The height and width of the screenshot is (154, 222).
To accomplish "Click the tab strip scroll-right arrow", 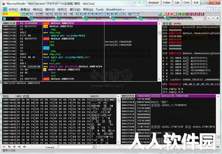I will coord(209,18).
